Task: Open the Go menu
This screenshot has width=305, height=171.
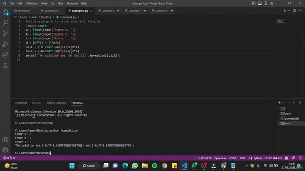Action: pos(53,3)
